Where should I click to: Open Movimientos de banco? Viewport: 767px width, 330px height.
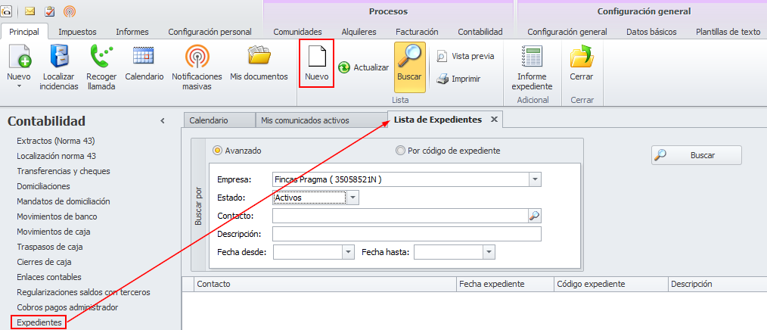pos(57,216)
